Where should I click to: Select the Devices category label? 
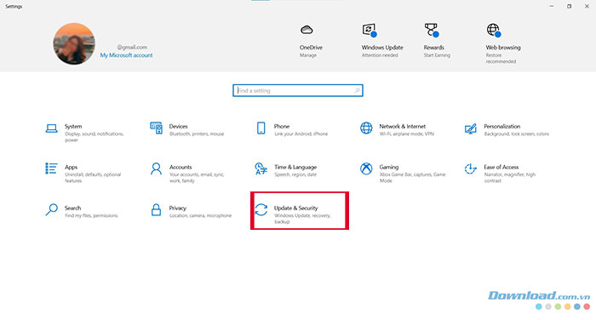[x=178, y=127]
